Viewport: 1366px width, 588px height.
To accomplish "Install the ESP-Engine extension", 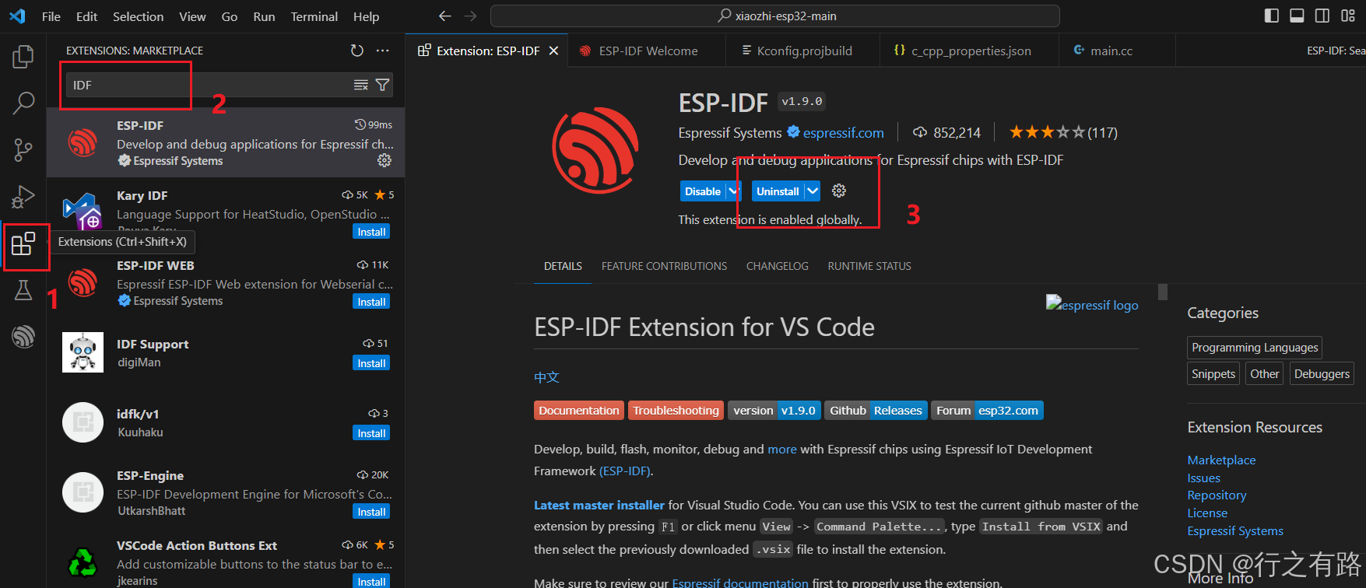I will point(371,512).
